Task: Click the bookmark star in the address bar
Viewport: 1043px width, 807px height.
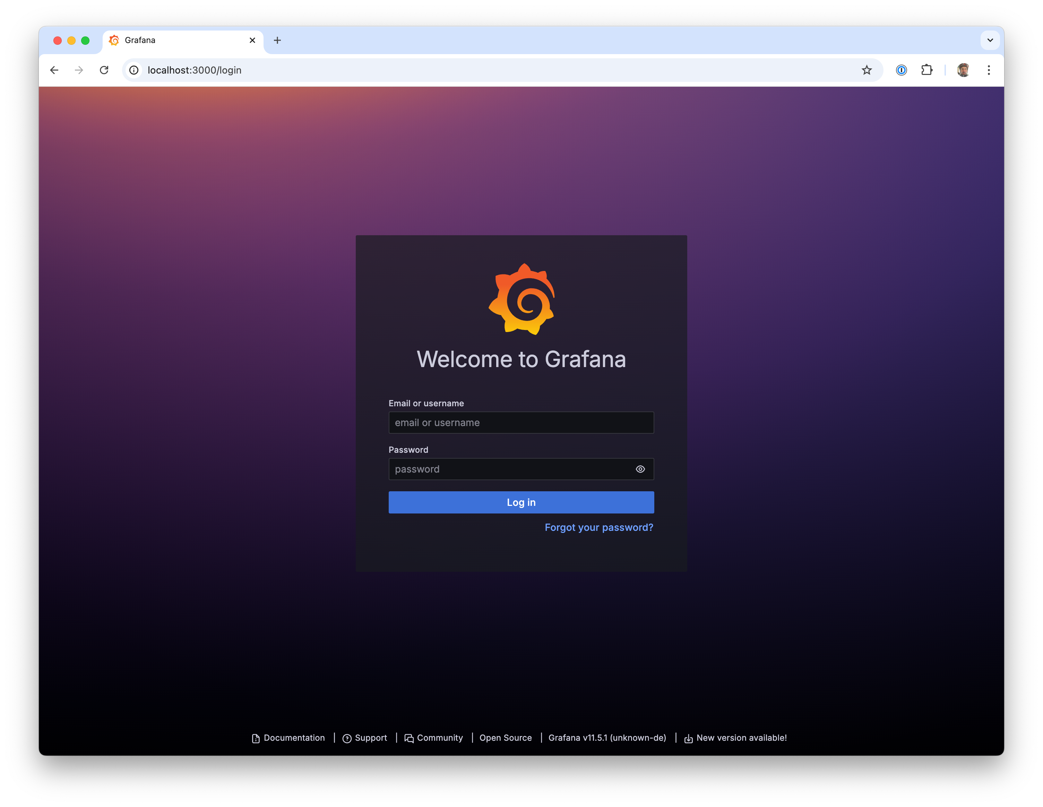Action: point(866,70)
